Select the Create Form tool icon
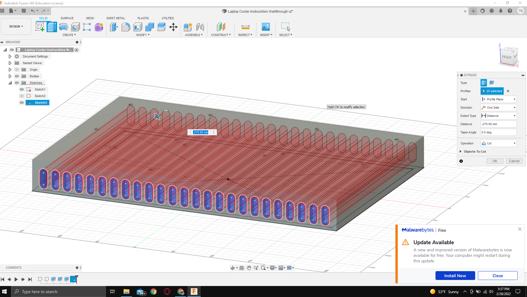The image size is (527, 297). [99, 27]
